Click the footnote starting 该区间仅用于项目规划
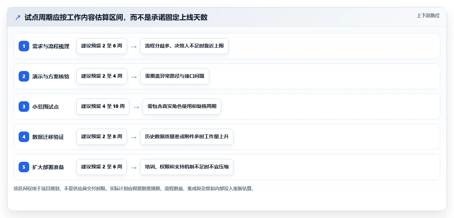Screen dimensions: 454x218 134,188
